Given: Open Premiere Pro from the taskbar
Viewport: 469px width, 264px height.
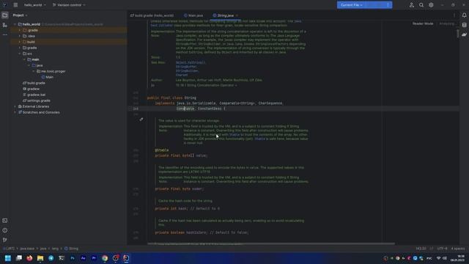Looking at the screenshot, I should click(x=94, y=258).
